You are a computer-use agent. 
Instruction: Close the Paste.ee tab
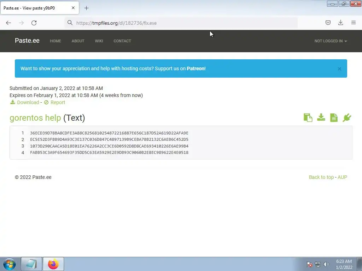tap(73, 8)
